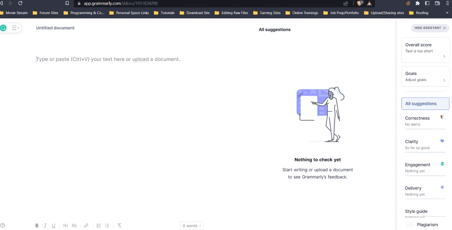This screenshot has height=230, width=452.
Task: Click the browser forward arrow
Action: pos(11,3)
